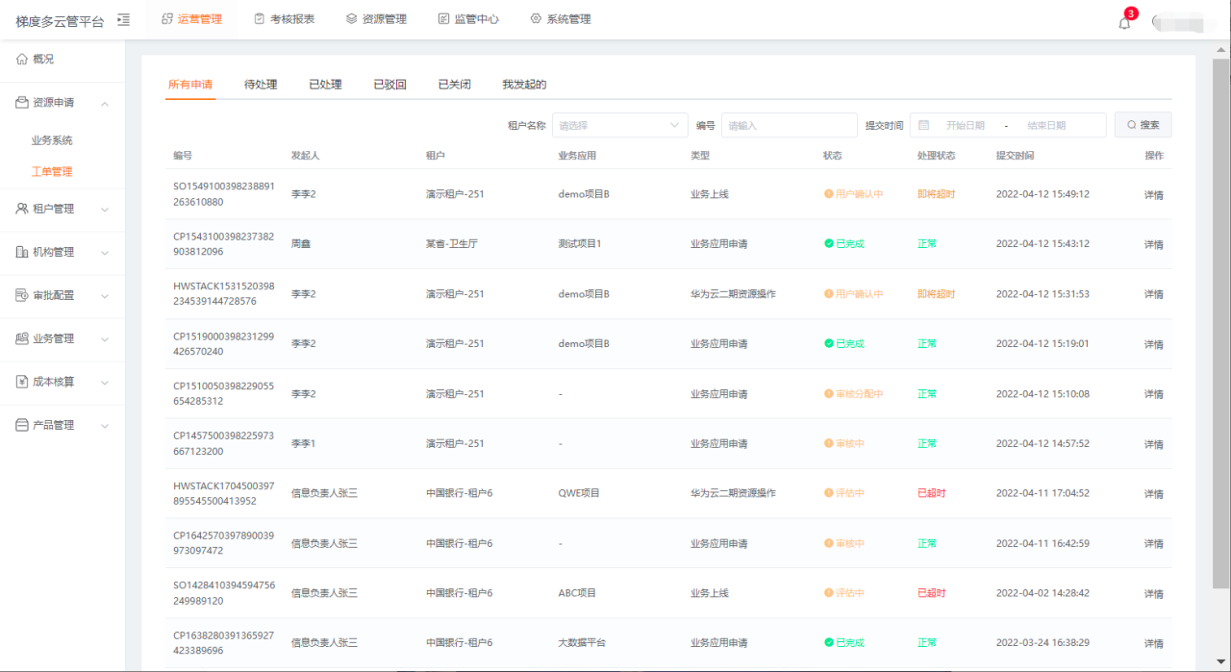This screenshot has height=672, width=1231.
Task: Open 详情 for the 2022-03-24 ticket
Action: 1154,643
